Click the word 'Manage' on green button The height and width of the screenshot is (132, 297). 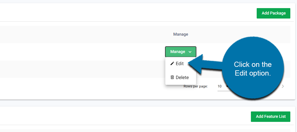(178, 52)
